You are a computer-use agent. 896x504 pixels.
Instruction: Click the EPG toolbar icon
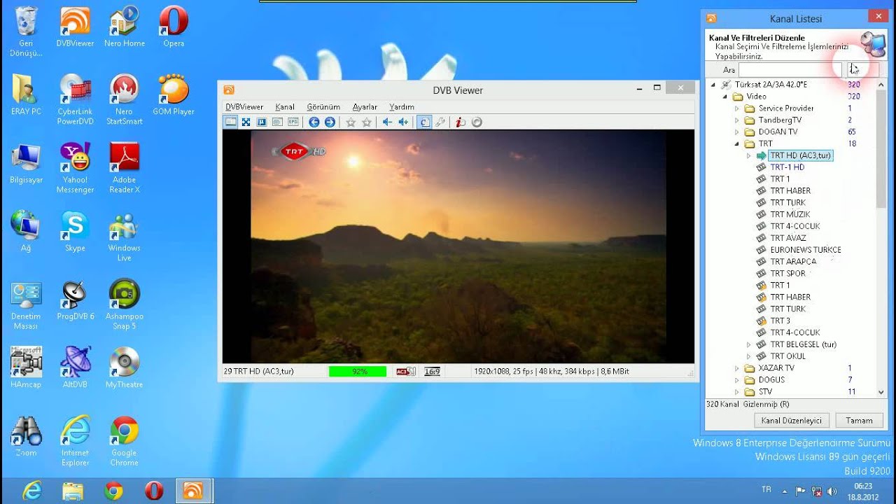[x=293, y=122]
